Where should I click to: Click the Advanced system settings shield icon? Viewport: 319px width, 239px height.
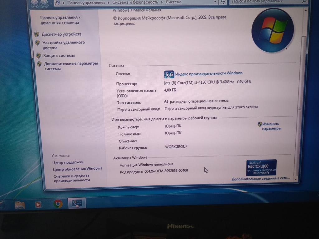39,64
